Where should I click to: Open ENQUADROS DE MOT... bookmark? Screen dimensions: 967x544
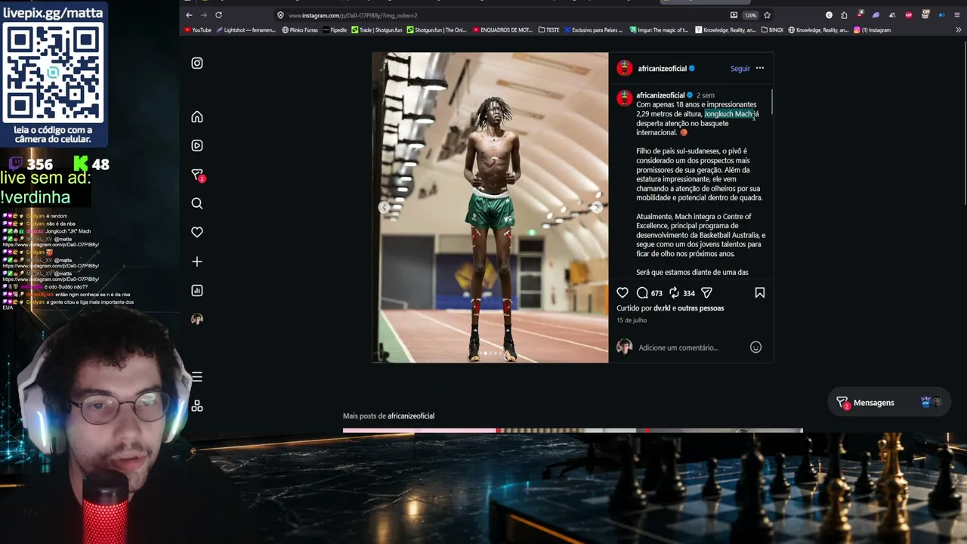pos(503,30)
